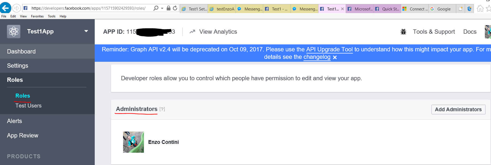Select Test Users in the sidebar

28,106
